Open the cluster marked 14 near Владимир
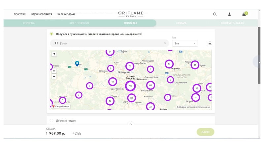Viewport: 264px width, 148px height. 169,64
